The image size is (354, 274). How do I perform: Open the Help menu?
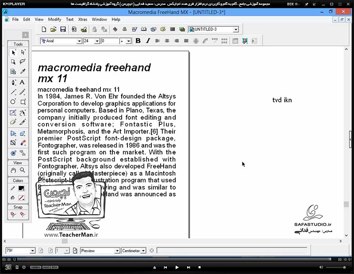click(116, 19)
